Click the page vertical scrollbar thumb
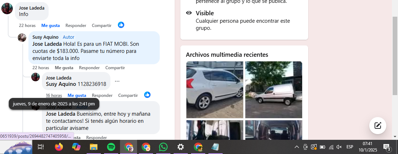 396,56
